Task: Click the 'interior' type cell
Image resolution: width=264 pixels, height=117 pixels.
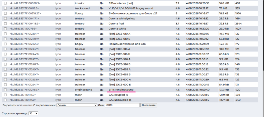Action: pyautogui.click(x=80, y=3)
